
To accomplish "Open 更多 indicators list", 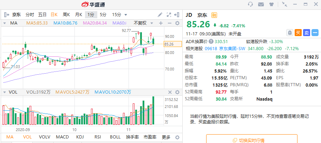I will (166, 137).
